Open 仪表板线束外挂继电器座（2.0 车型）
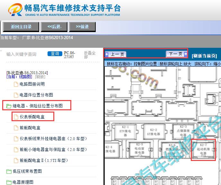This screenshot has height=185, width=221. [x=53, y=139]
